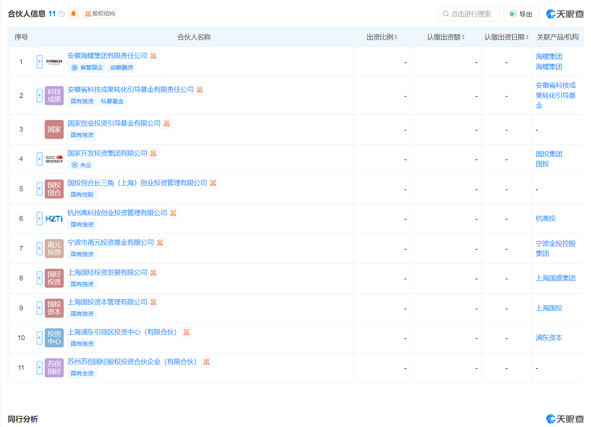Click the 央企 tag
The image size is (591, 427).
[82, 165]
